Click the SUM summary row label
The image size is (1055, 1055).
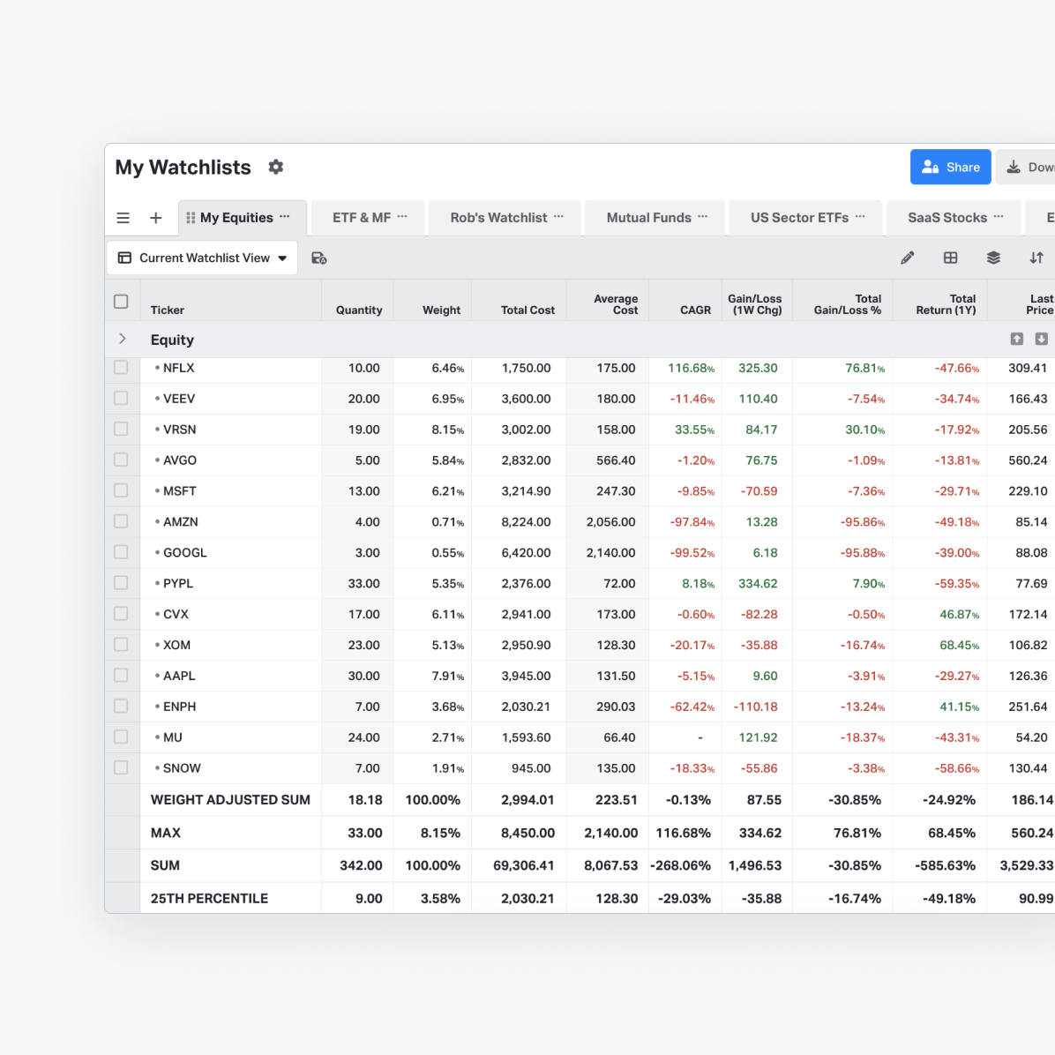(x=165, y=865)
